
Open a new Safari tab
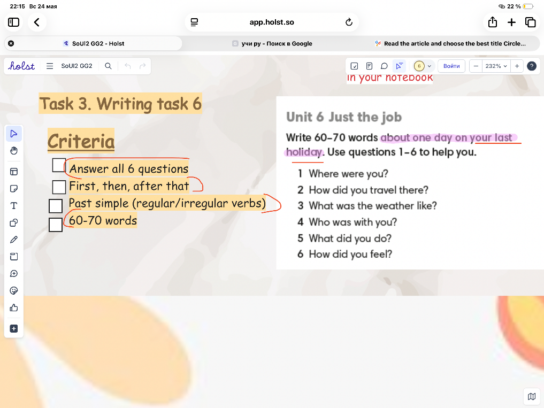[511, 22]
